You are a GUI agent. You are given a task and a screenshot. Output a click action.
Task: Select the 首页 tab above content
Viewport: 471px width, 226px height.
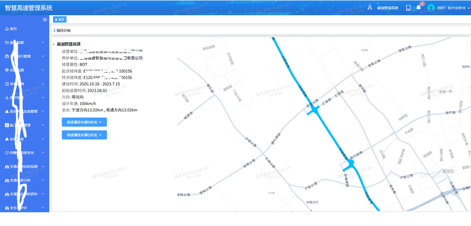coord(60,19)
